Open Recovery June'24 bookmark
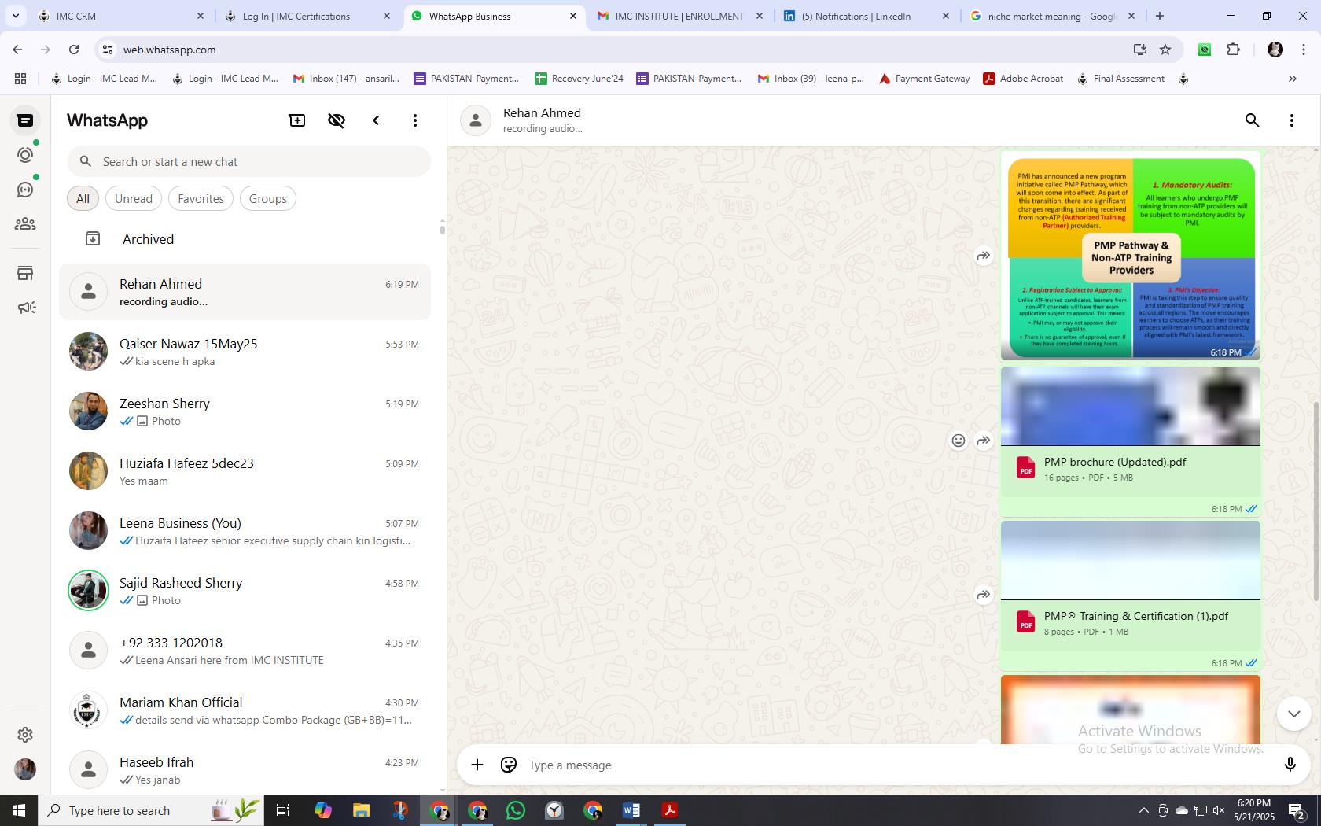This screenshot has width=1321, height=826. pos(579,79)
